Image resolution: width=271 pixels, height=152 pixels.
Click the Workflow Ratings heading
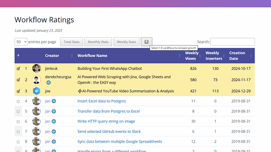(x=44, y=20)
